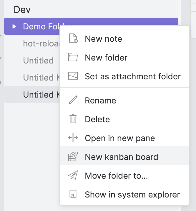Select the Delete menu option
This screenshot has height=211, width=196.
point(97,119)
